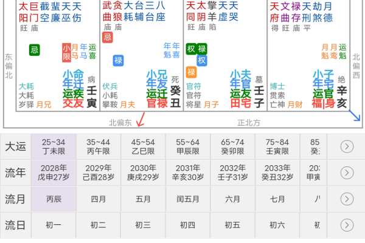Viewport: 365px width, 243px height.
Task: Show more 流日 days with arrow
Action: (x=347, y=225)
